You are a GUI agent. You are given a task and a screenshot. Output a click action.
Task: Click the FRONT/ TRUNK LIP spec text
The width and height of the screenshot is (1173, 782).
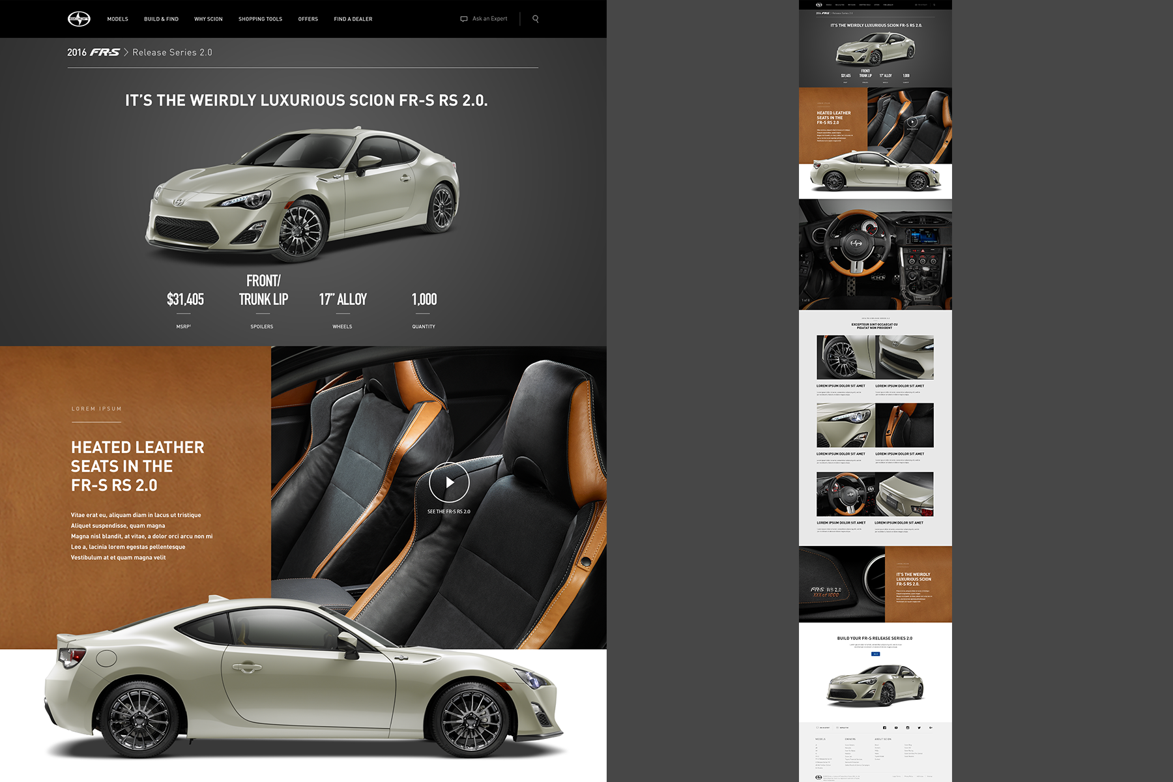pyautogui.click(x=263, y=290)
